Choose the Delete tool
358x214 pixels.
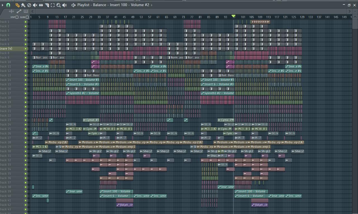(29, 5)
